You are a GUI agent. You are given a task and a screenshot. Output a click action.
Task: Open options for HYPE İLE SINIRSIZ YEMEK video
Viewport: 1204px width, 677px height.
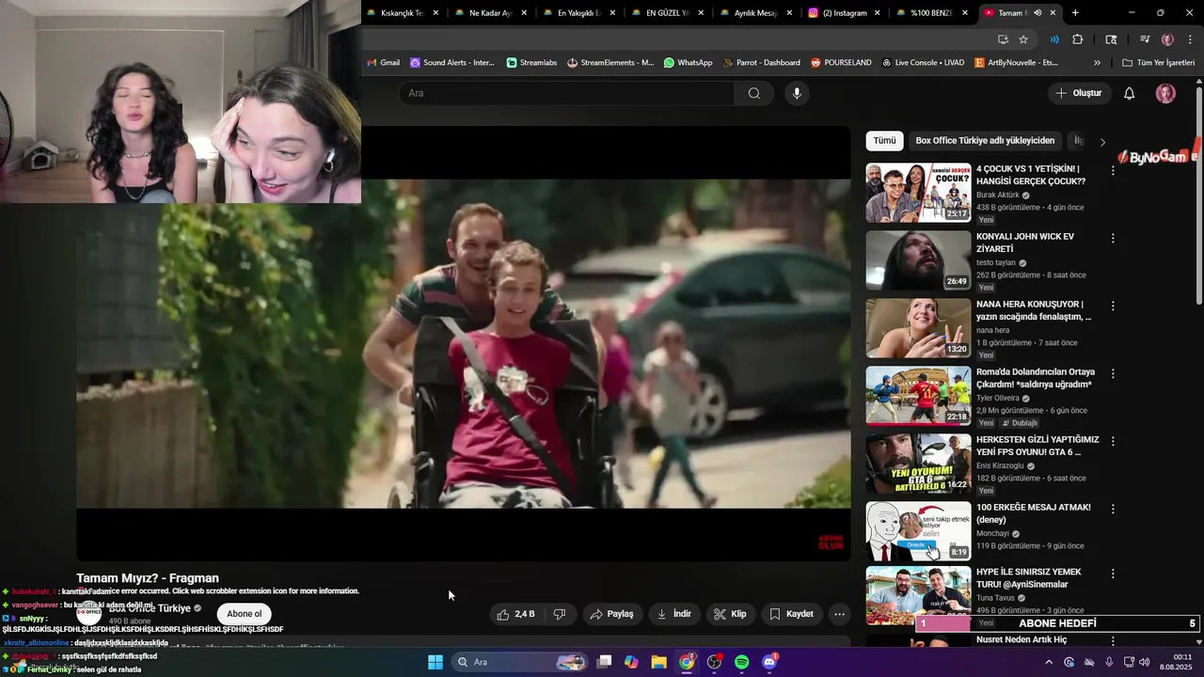pos(1113,574)
